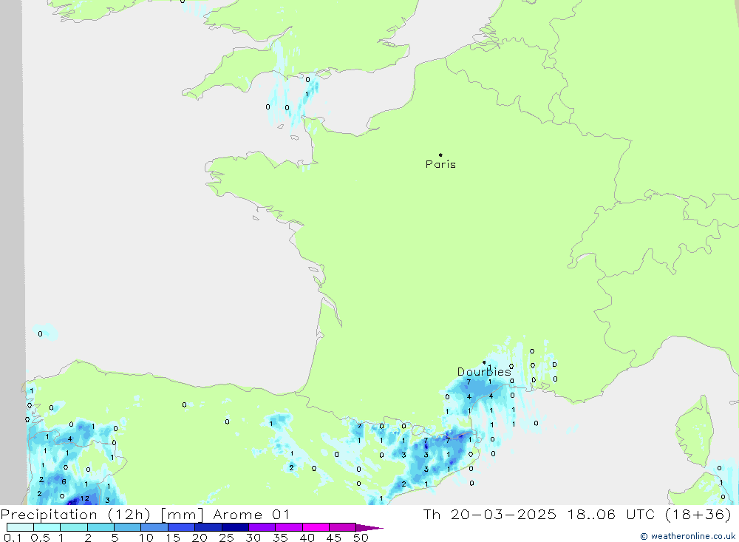Click the Precipitation (12h) [mm] title

click(x=102, y=515)
